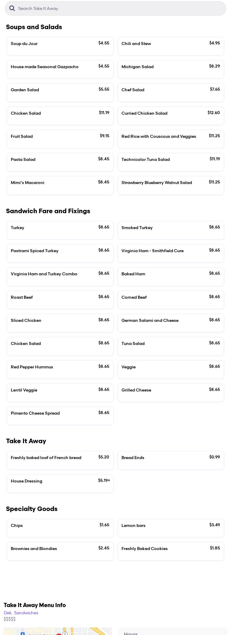Open Freshly baked loaf of French bread

[x=60, y=460]
